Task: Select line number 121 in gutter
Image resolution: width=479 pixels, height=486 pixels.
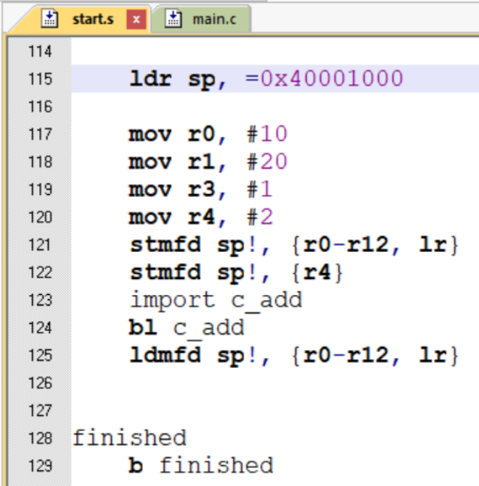Action: click(x=41, y=245)
